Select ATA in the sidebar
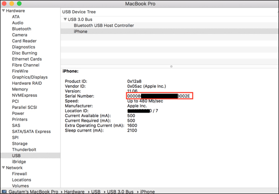 16,17
